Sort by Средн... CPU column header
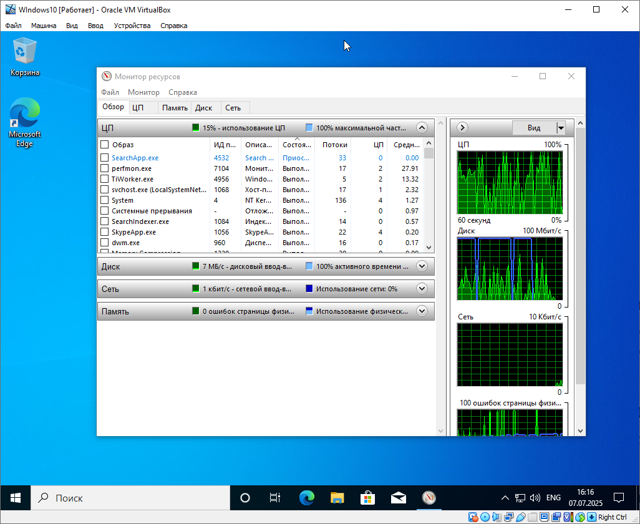 (405, 145)
